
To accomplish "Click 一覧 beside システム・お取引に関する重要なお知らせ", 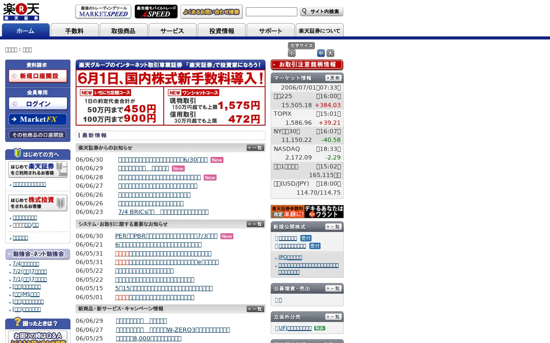I will click(x=255, y=224).
